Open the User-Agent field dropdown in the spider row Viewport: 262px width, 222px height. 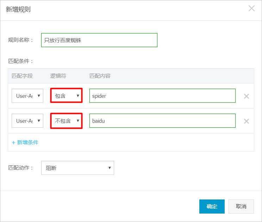click(x=27, y=96)
